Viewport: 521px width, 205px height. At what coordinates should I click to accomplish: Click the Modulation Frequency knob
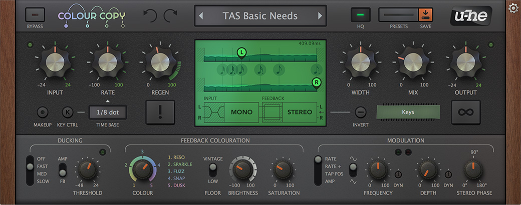378,170
